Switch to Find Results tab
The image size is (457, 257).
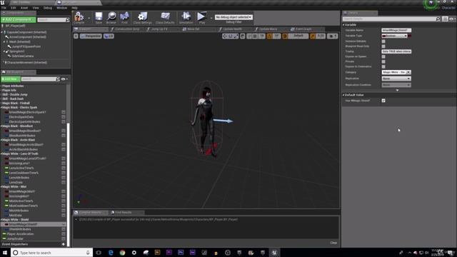tap(124, 213)
